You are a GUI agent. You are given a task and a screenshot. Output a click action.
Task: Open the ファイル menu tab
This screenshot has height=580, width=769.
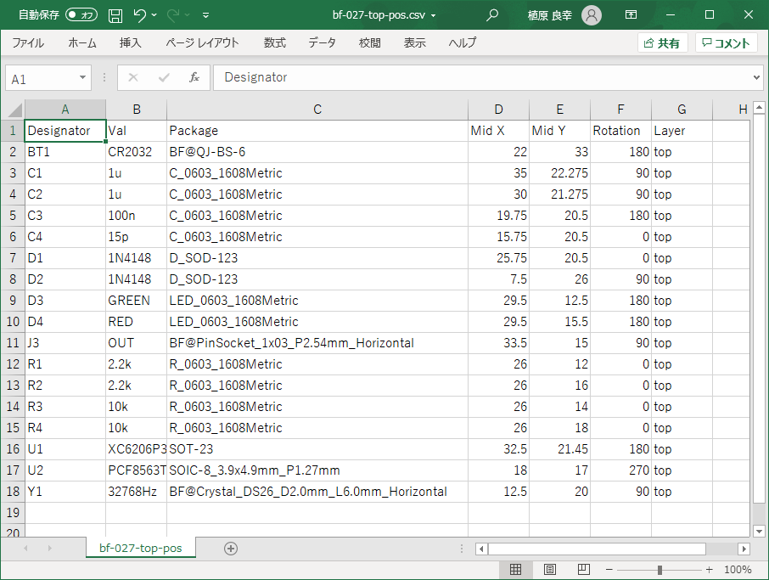[x=28, y=42]
